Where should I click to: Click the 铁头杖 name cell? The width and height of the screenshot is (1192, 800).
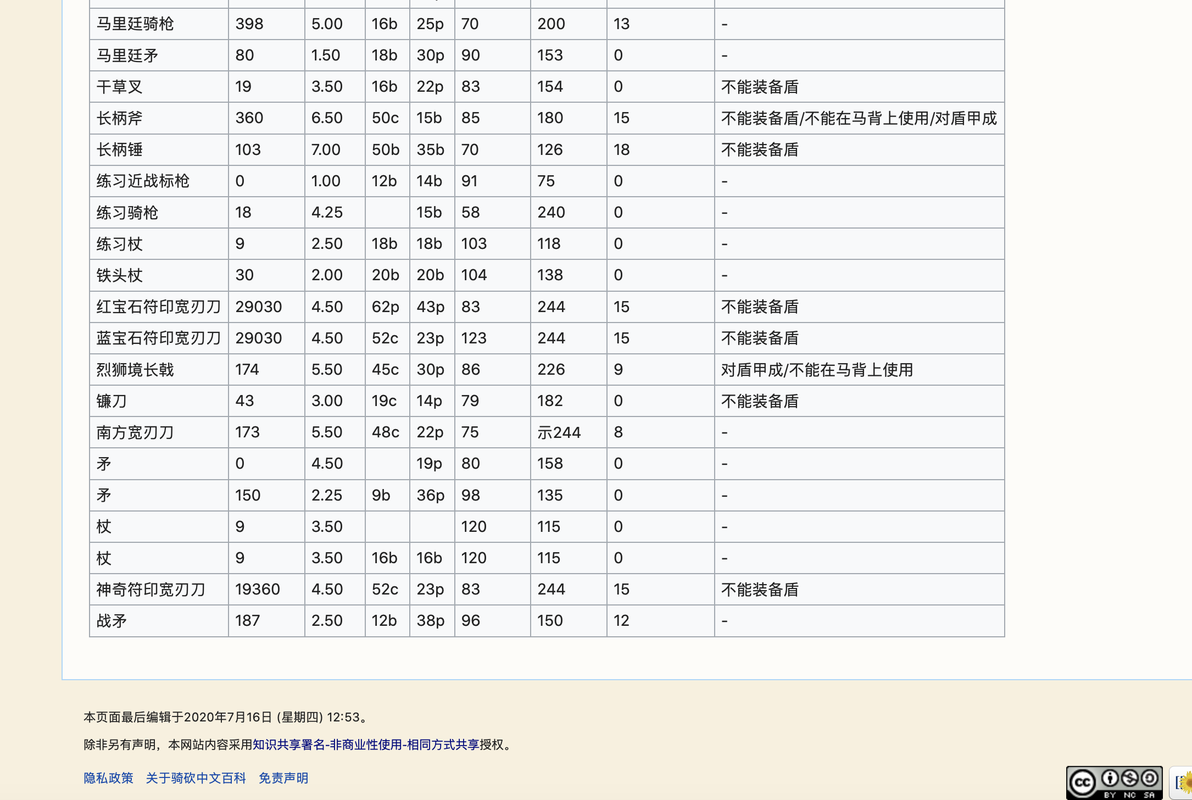pyautogui.click(x=159, y=275)
